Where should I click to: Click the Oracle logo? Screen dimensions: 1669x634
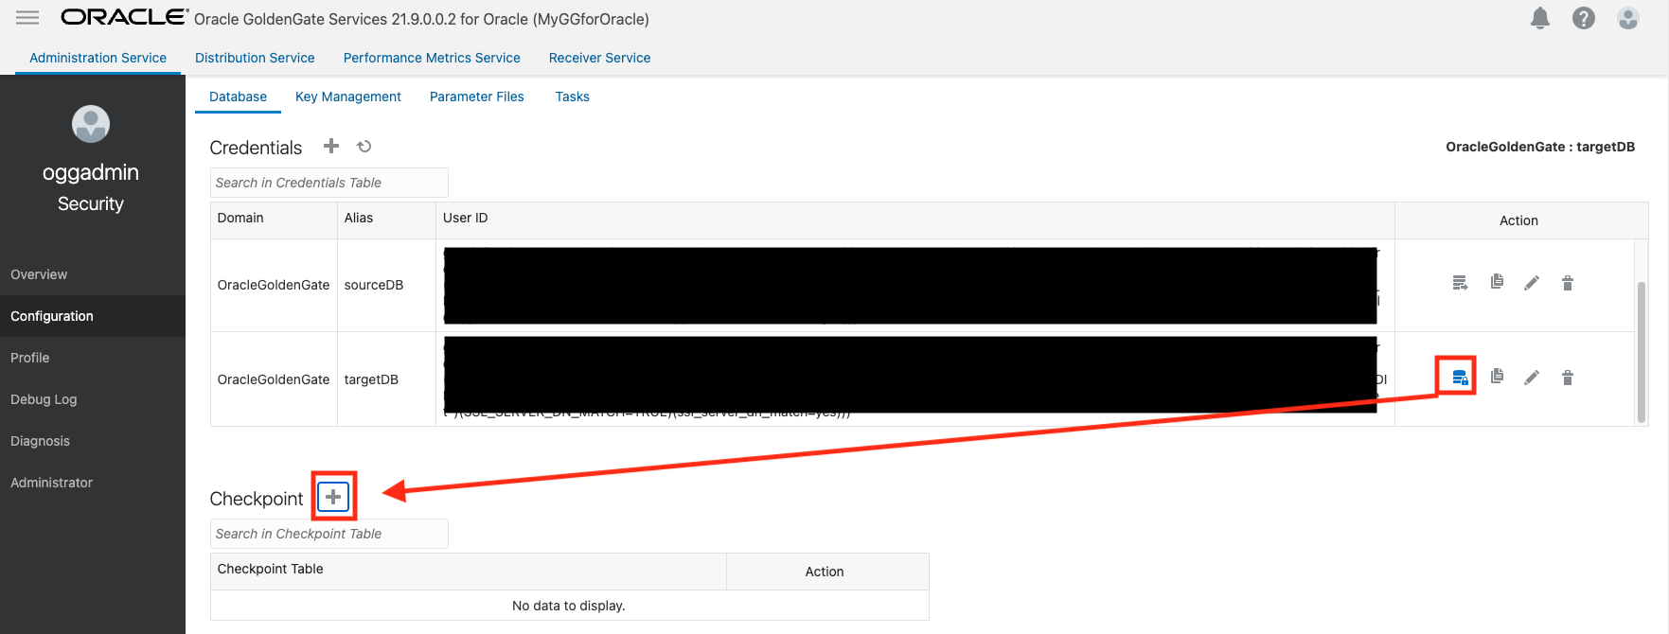[124, 17]
